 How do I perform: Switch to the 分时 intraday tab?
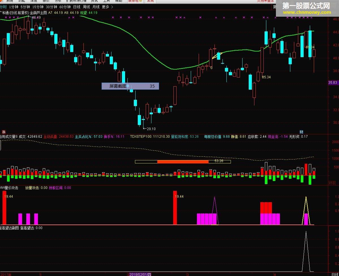pos(3,7)
